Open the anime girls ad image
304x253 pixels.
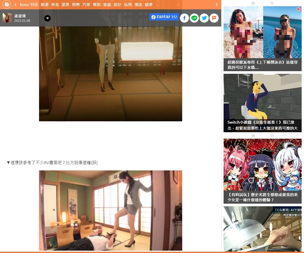point(263,165)
